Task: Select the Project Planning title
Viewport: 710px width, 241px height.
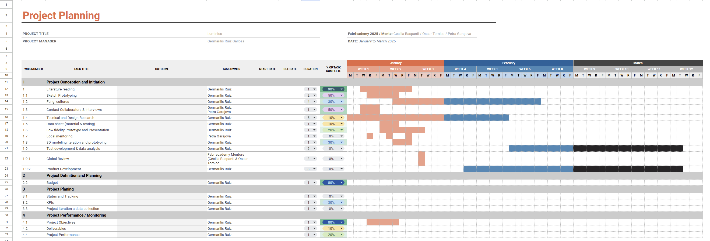Action: (x=61, y=15)
